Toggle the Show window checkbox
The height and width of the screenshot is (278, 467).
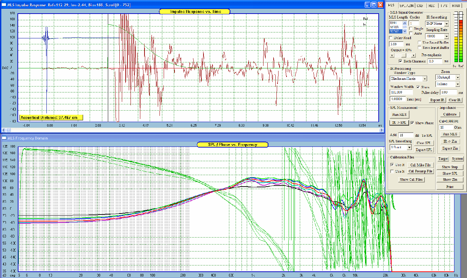418,87
